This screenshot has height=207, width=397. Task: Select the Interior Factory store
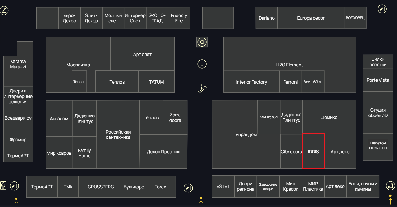[x=251, y=82]
